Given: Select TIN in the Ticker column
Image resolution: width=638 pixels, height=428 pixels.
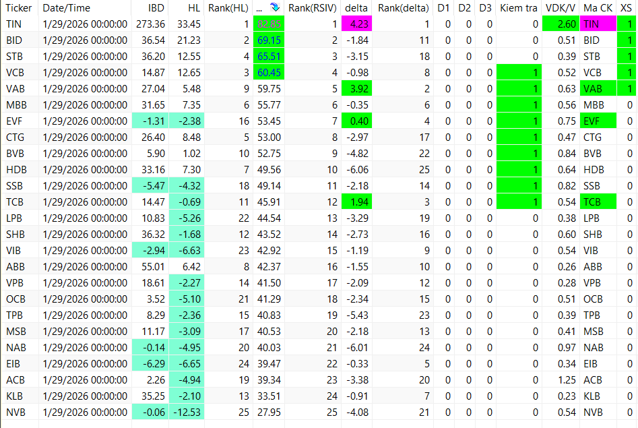Looking at the screenshot, I should click(14, 24).
